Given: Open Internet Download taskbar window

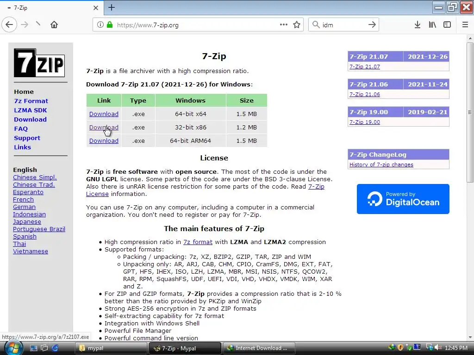Looking at the screenshot, I should pyautogui.click(x=259, y=348).
